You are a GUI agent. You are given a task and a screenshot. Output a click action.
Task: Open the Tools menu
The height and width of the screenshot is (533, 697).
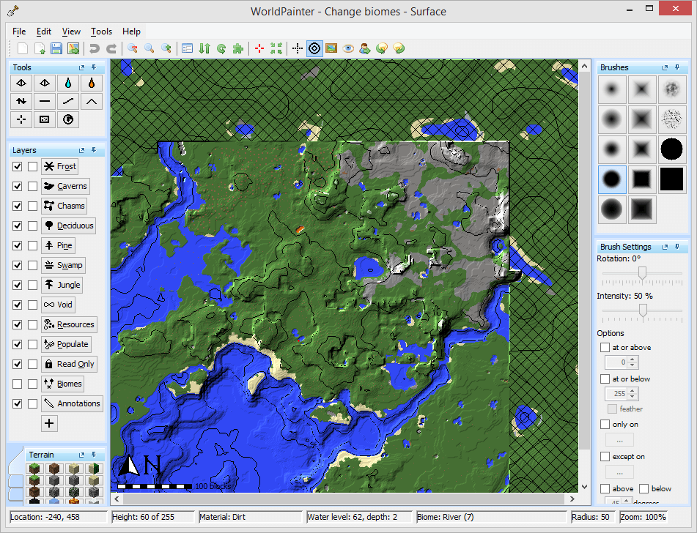tap(101, 31)
